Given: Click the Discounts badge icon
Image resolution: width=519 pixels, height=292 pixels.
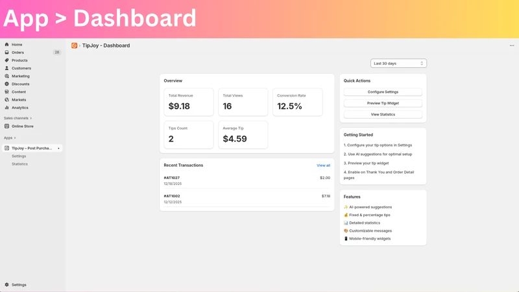Looking at the screenshot, I should (6, 84).
